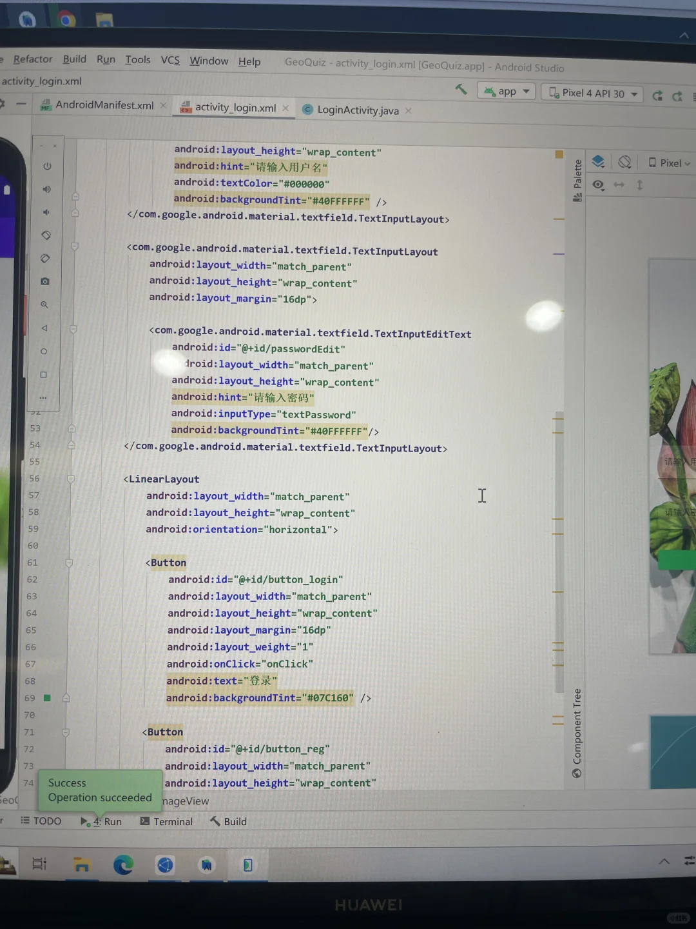This screenshot has width=696, height=929.
Task: Open Edge browser from the taskbar
Action: tap(123, 864)
